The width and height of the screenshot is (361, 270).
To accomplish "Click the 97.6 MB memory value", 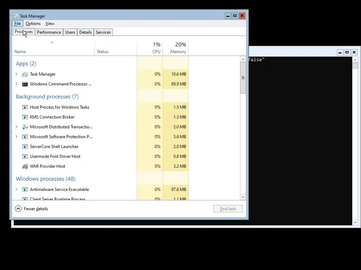I will click(x=179, y=189).
